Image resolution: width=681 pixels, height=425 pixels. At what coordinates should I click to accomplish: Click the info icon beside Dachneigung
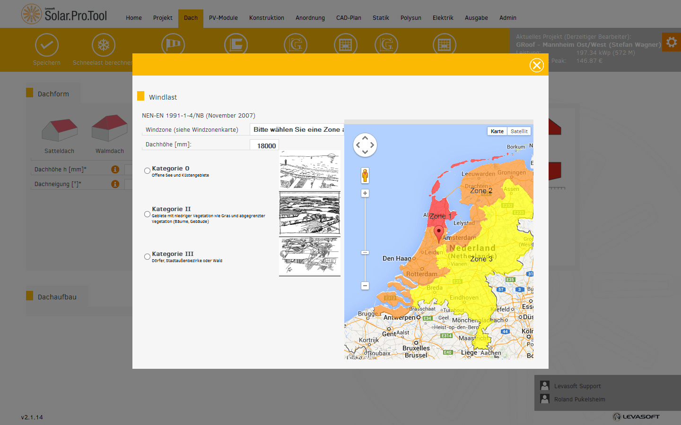click(x=115, y=184)
